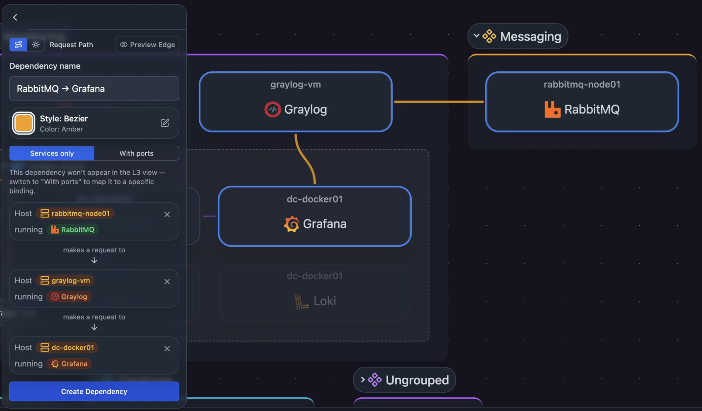Viewport: 702px width, 411px height.
Task: Go back using the left chevron arrow
Action: click(x=15, y=17)
